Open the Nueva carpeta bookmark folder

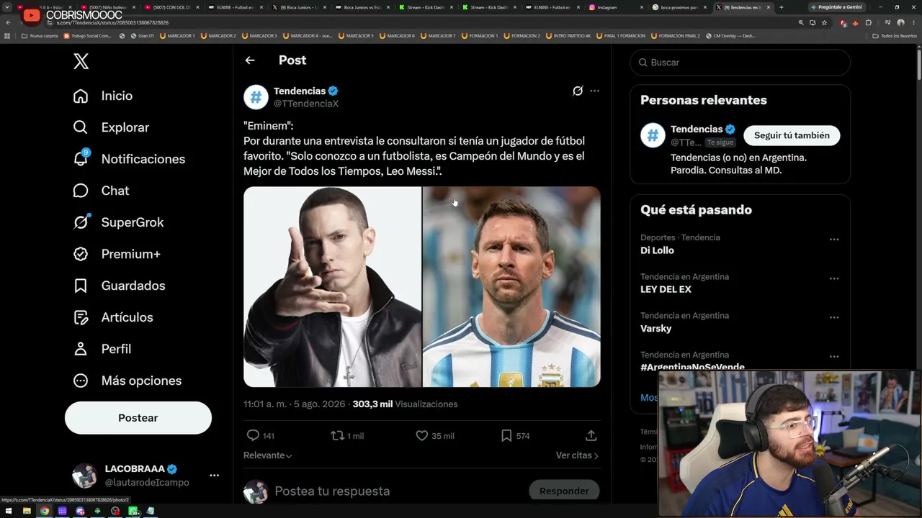click(x=40, y=35)
